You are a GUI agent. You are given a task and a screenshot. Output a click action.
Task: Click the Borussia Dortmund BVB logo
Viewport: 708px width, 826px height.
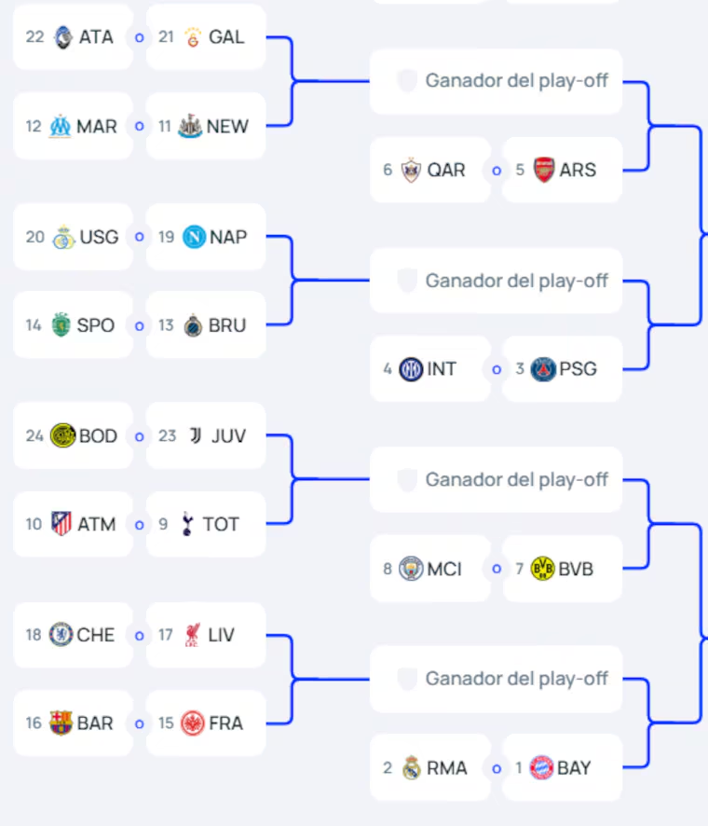(542, 569)
